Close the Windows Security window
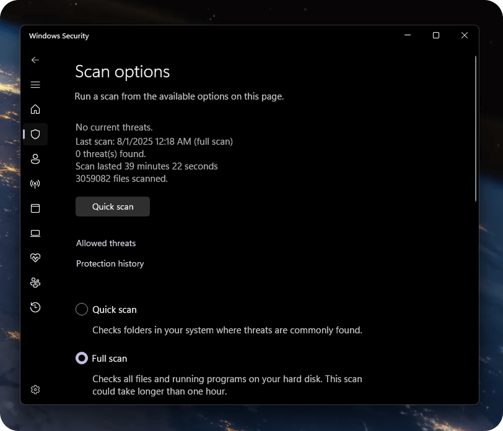This screenshot has width=503, height=431. (465, 35)
